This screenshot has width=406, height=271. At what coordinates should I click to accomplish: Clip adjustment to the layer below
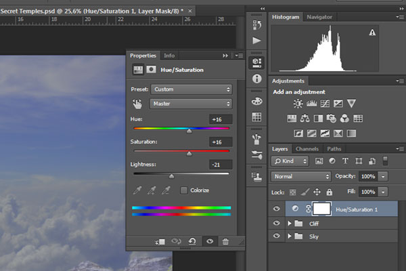tap(160, 241)
